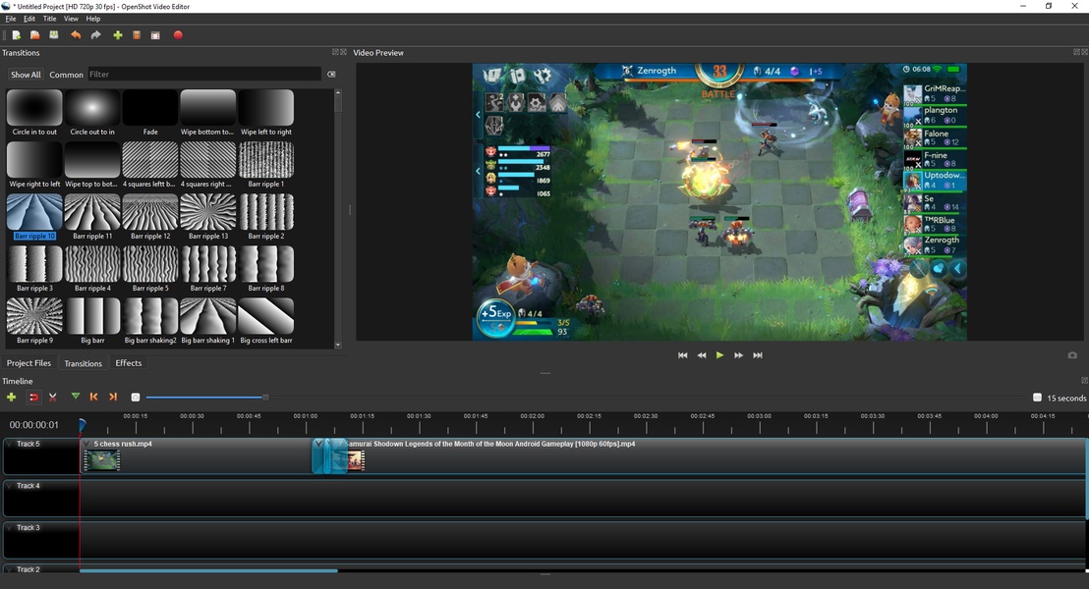1089x589 pixels.
Task: Switch to the Effects tab
Action: [x=129, y=363]
